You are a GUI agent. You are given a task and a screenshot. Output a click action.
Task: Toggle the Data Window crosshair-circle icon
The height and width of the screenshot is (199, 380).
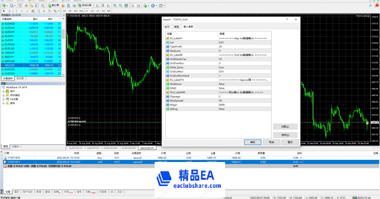(26, 5)
